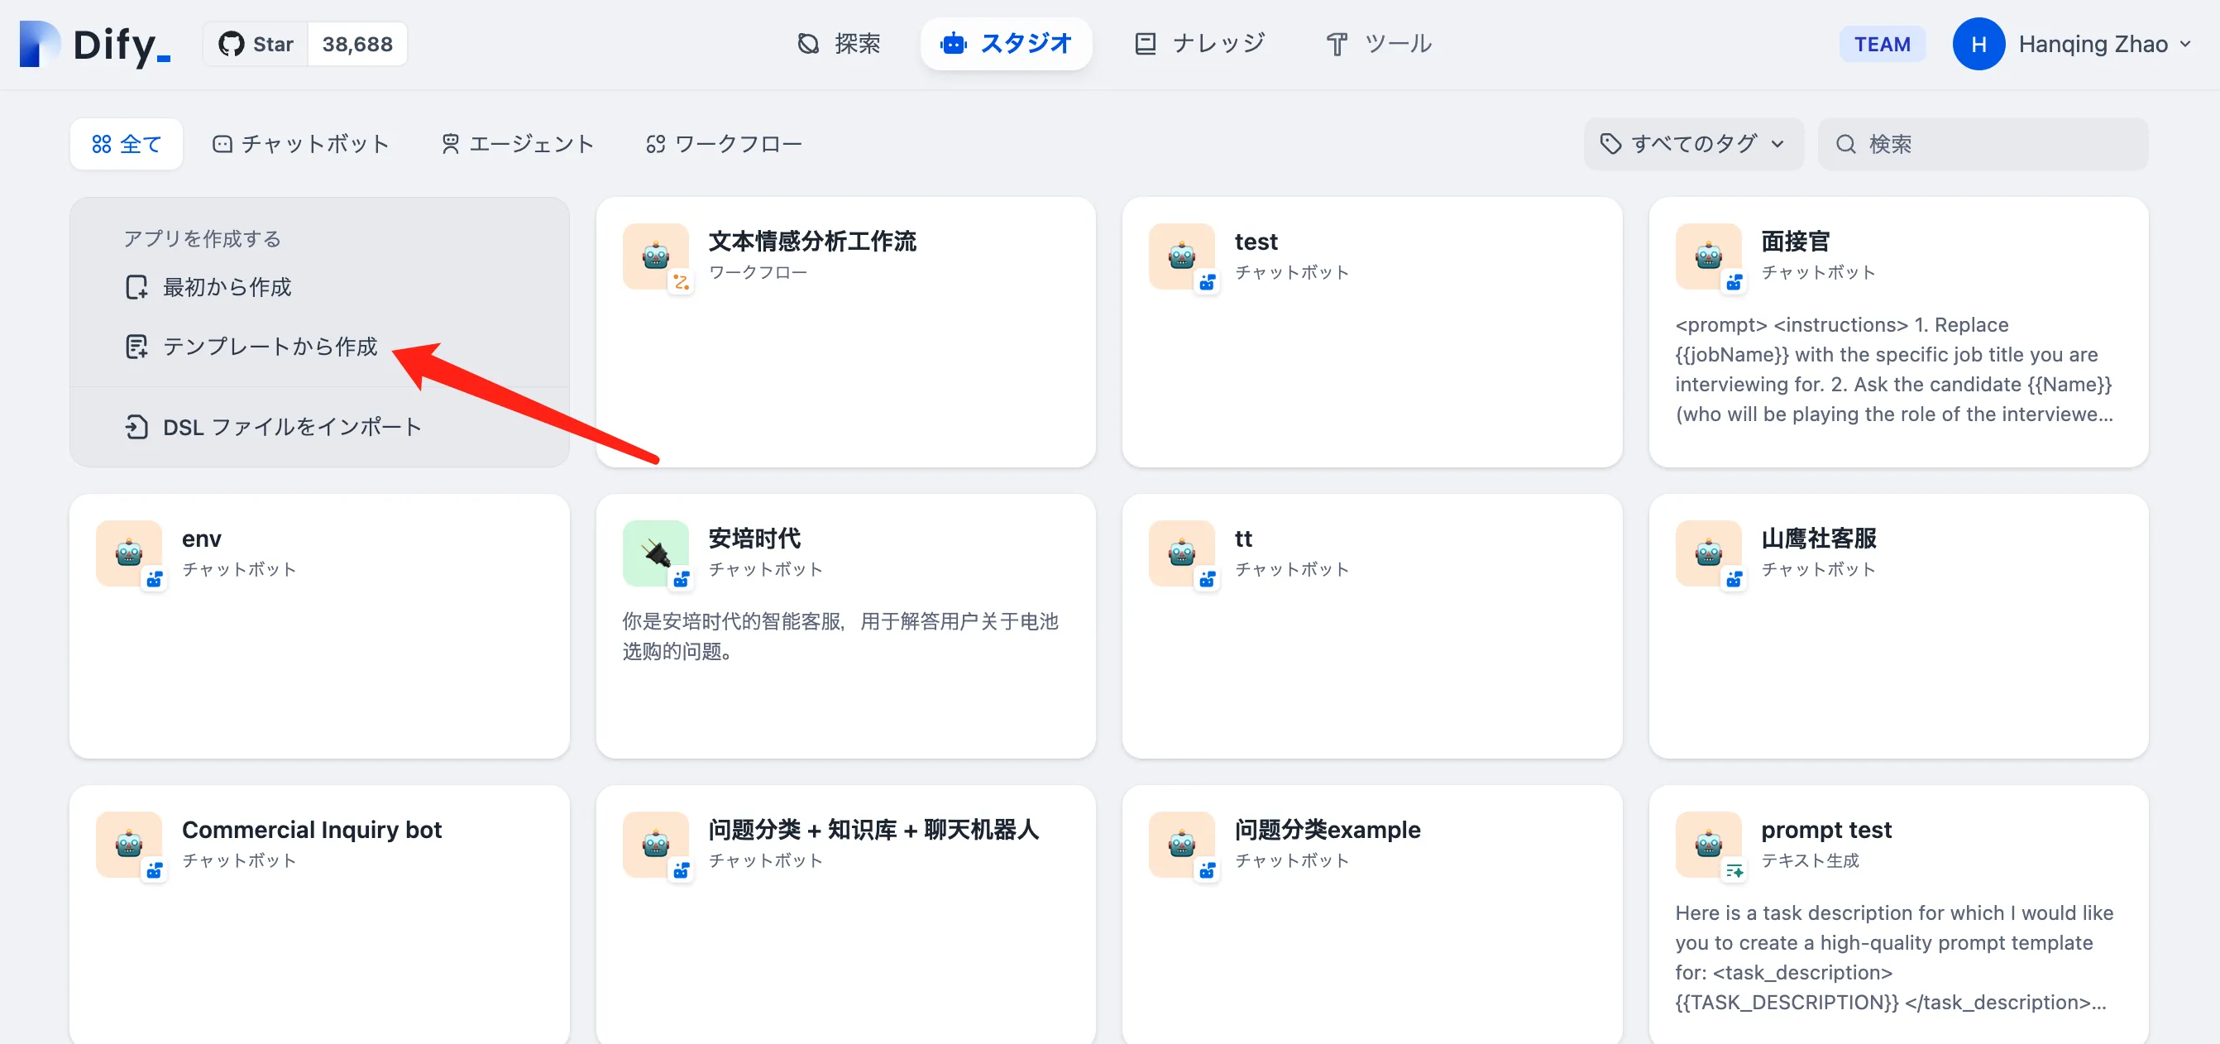Click the prompt test robot icon
The width and height of the screenshot is (2220, 1044).
point(1707,843)
